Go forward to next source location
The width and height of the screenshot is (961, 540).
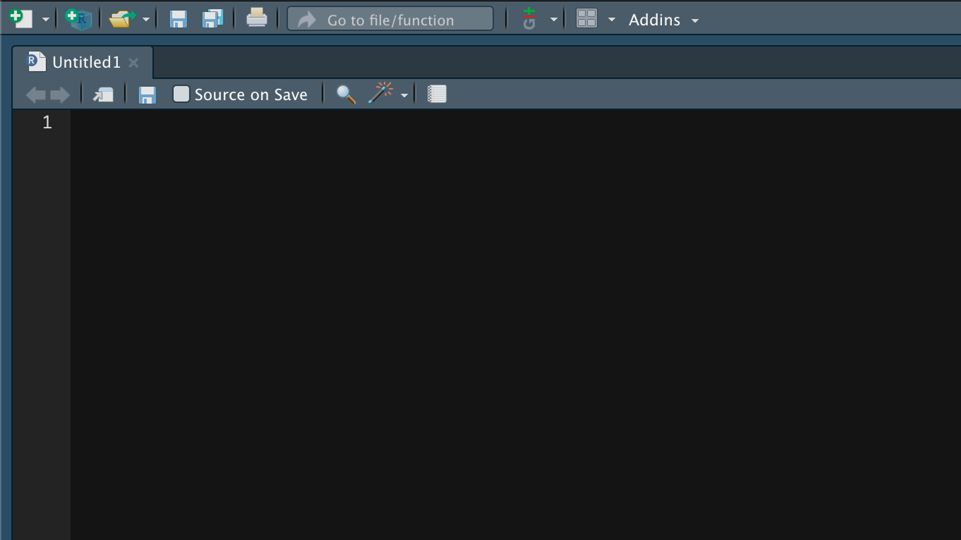60,95
